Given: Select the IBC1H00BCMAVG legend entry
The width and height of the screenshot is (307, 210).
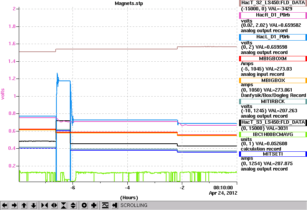Looking at the screenshot, I should point(273,135).
